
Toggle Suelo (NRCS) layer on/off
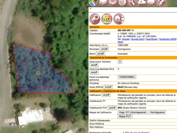pyautogui.click(x=108, y=87)
